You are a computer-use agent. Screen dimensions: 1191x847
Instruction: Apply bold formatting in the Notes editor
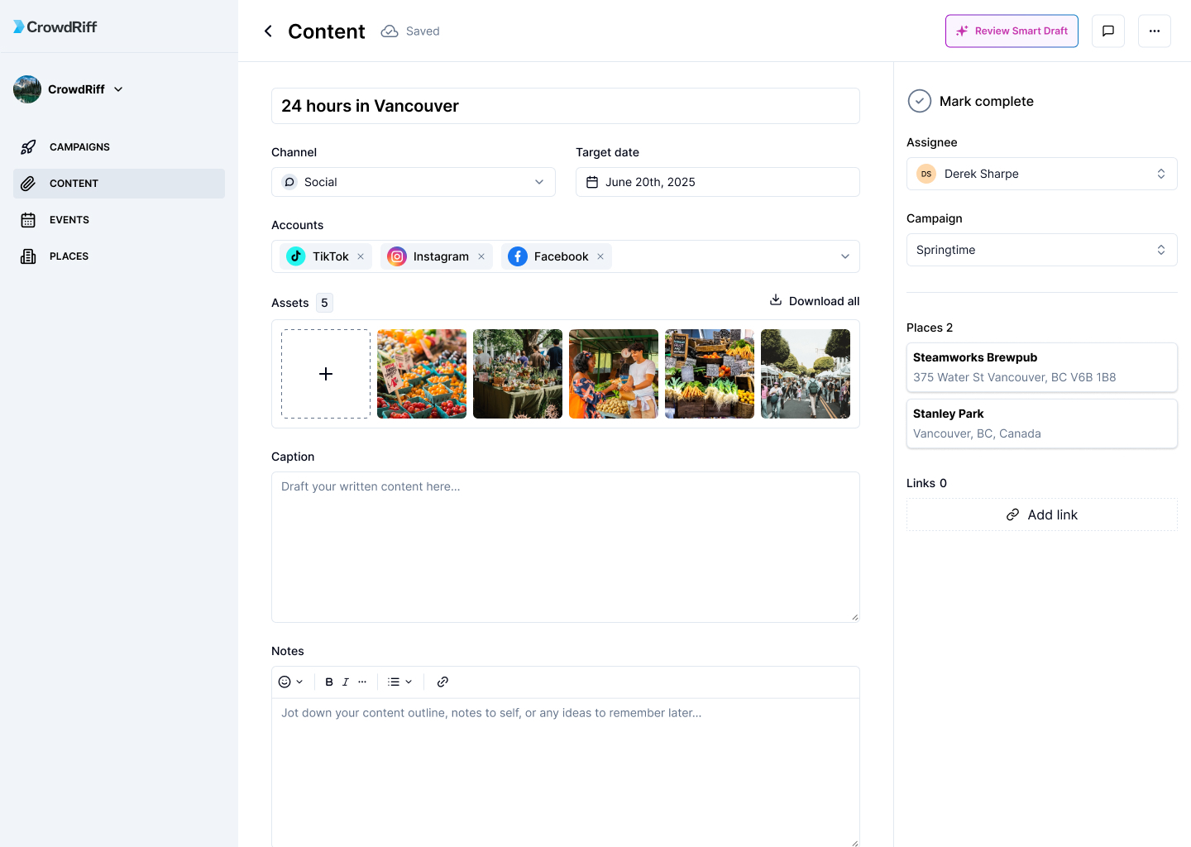click(x=328, y=682)
